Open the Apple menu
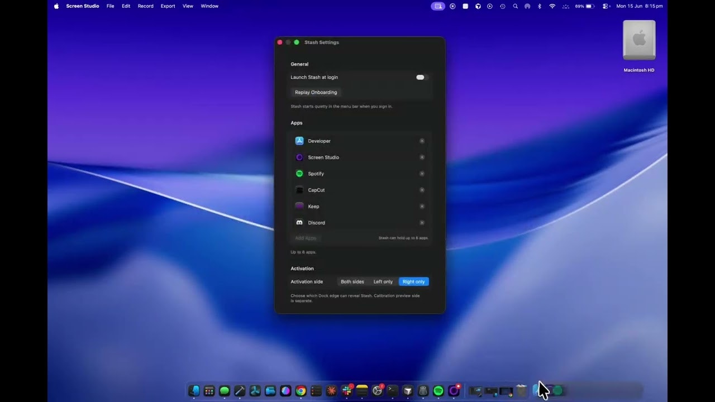 click(x=56, y=6)
